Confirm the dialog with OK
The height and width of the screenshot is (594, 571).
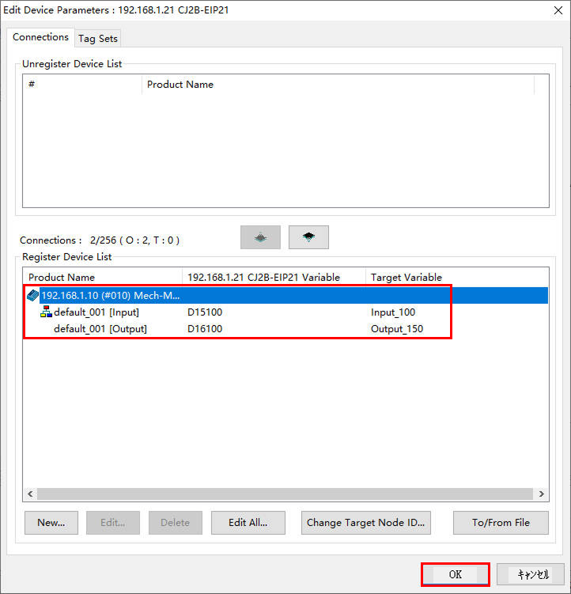(x=455, y=575)
